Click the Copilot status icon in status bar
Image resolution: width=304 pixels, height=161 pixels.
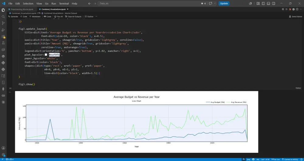pos(254,159)
